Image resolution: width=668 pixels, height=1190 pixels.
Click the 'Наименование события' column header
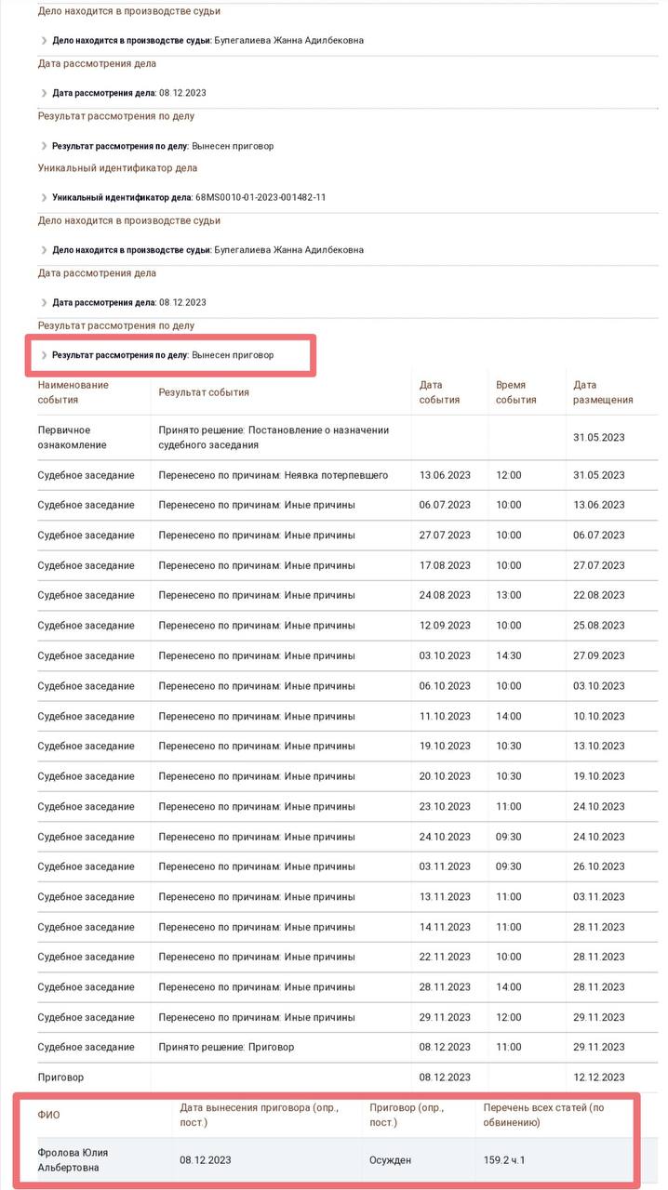73,392
